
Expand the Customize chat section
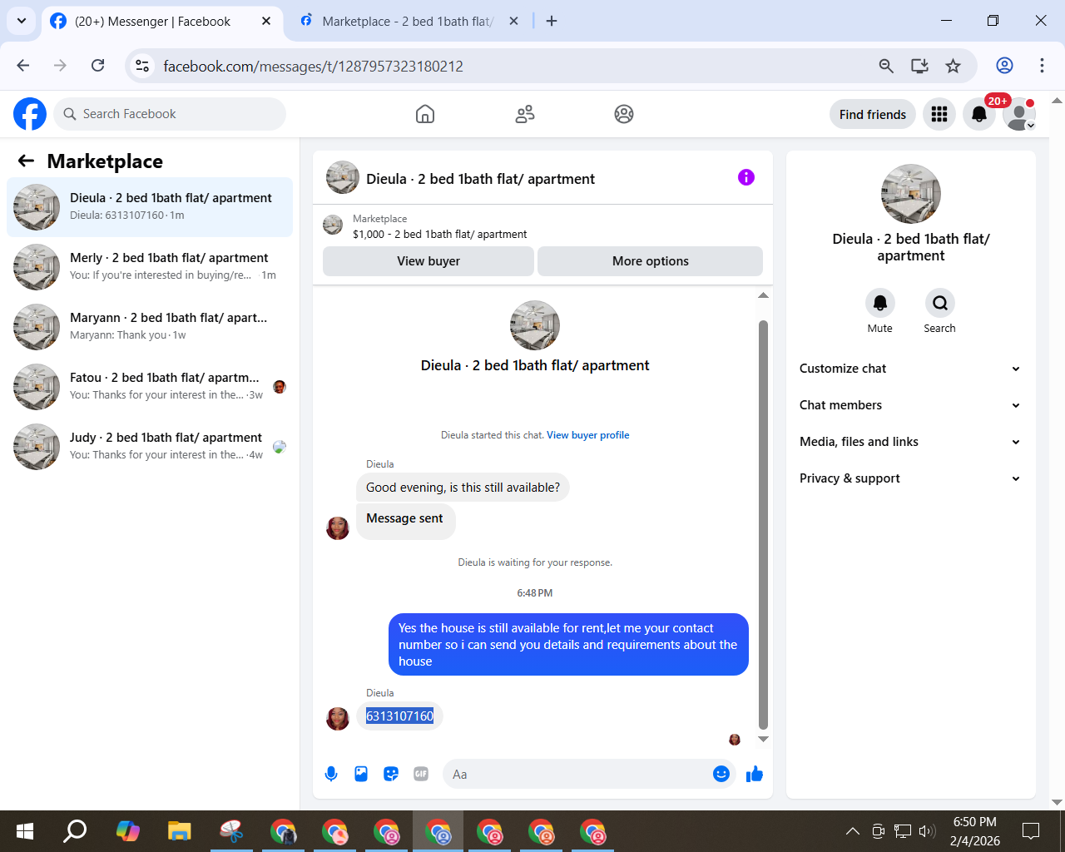coord(910,369)
